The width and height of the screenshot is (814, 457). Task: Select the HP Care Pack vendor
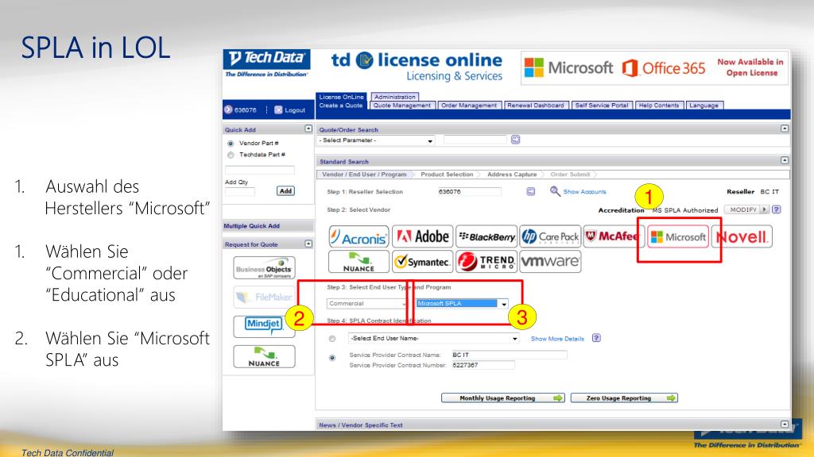[x=550, y=236]
